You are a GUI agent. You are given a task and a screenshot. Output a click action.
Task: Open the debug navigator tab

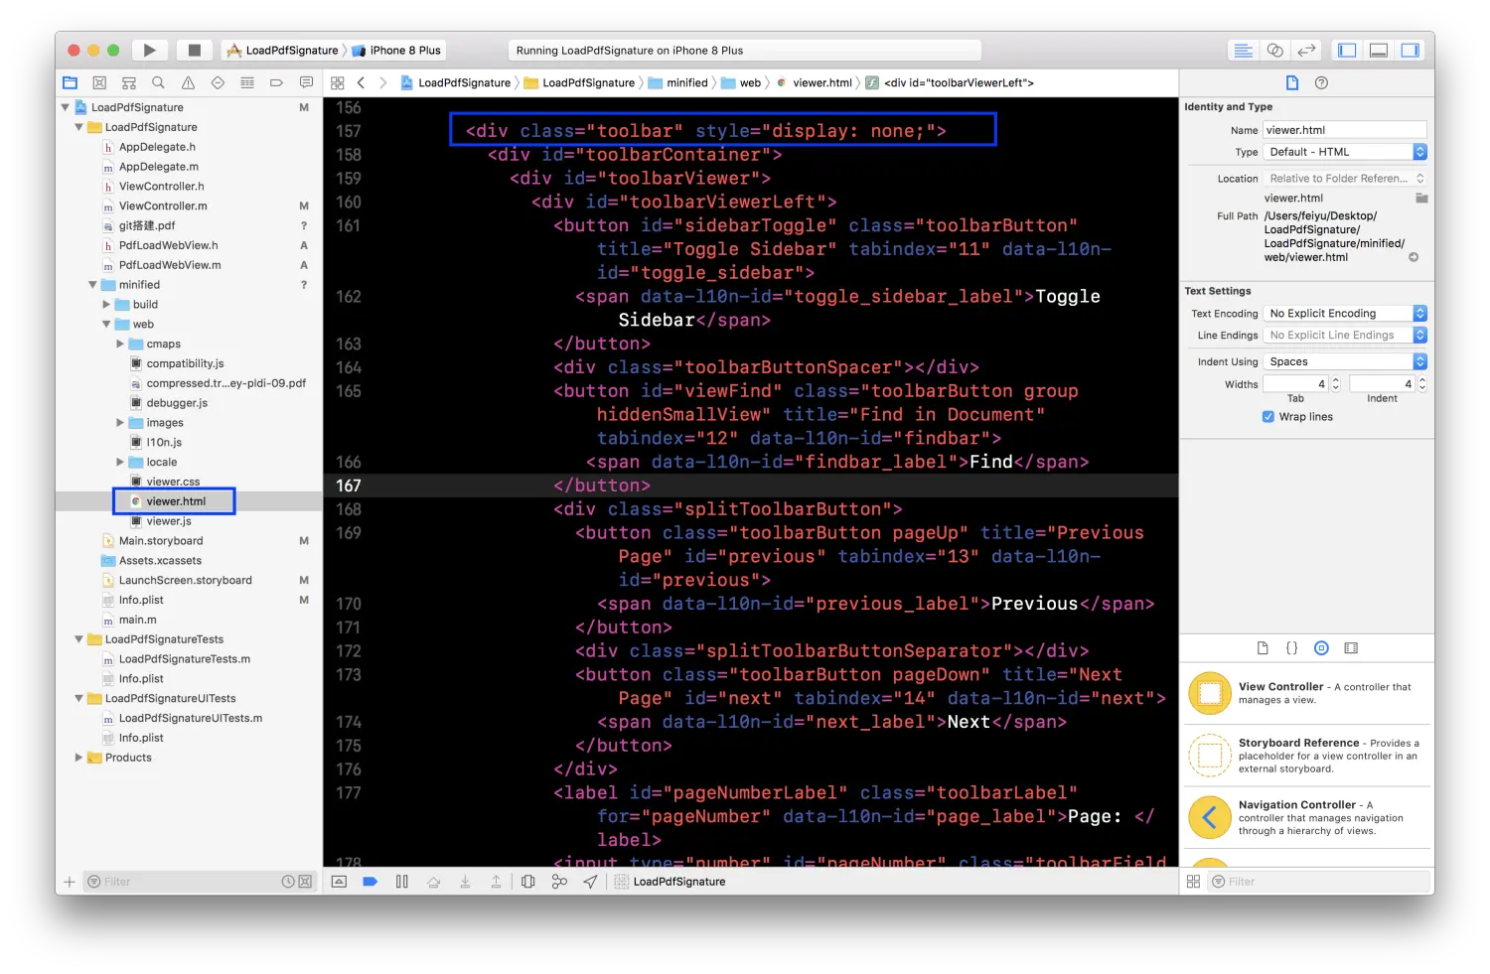pos(247,83)
